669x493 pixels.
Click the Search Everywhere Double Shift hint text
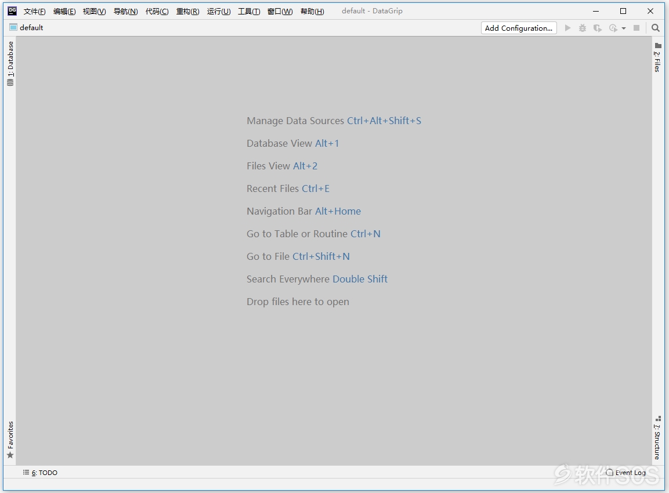[317, 279]
